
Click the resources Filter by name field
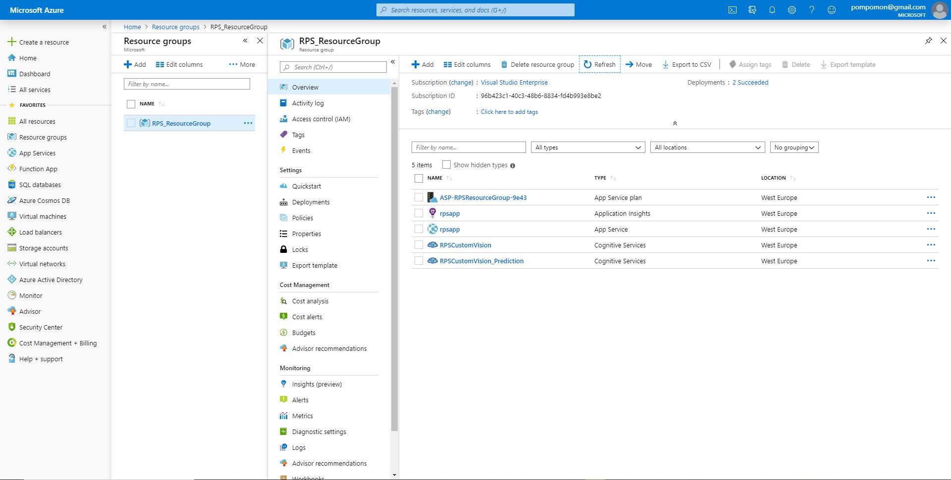[469, 147]
